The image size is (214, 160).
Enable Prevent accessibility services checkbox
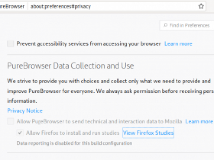[10, 44]
